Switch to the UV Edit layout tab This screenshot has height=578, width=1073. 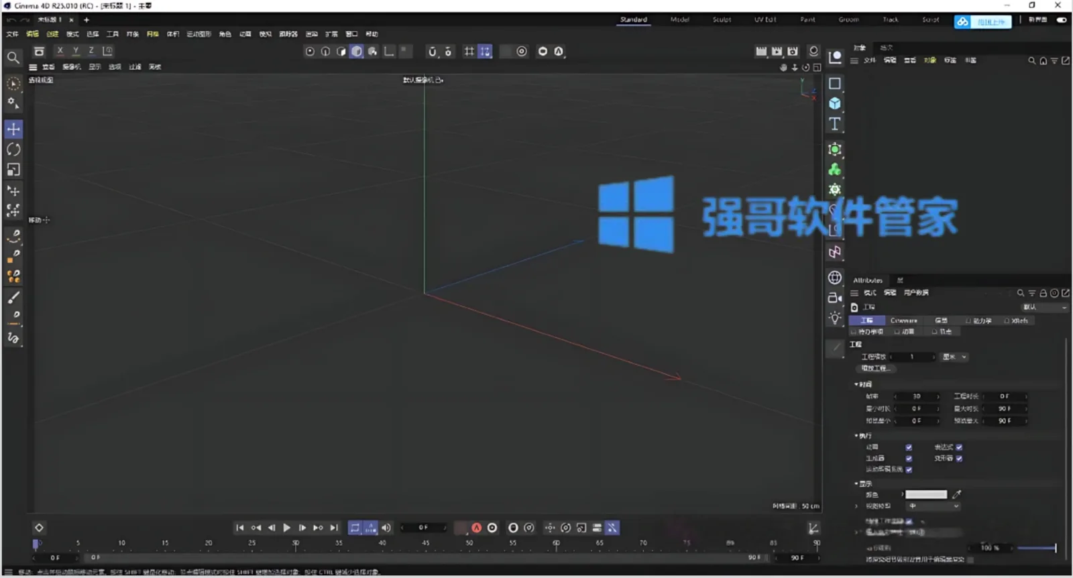(x=765, y=19)
